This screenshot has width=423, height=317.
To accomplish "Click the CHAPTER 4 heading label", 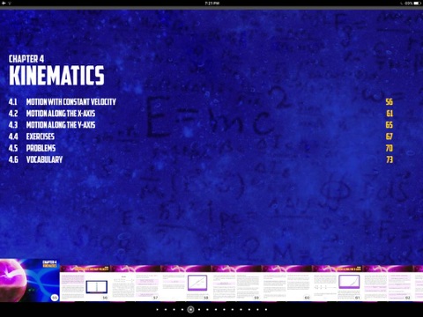I will point(26,59).
